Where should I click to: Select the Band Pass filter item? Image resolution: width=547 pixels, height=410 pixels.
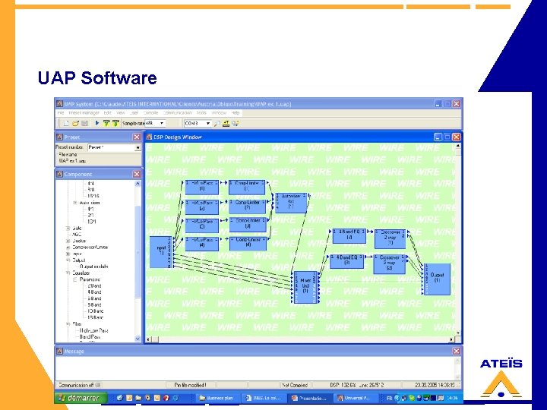[x=90, y=337]
